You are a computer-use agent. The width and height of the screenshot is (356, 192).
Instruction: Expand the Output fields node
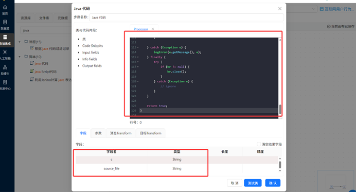(79, 66)
